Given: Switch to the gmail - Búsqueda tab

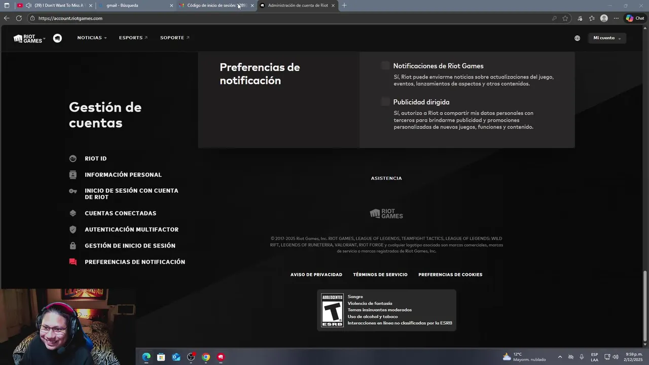Looking at the screenshot, I should [136, 6].
